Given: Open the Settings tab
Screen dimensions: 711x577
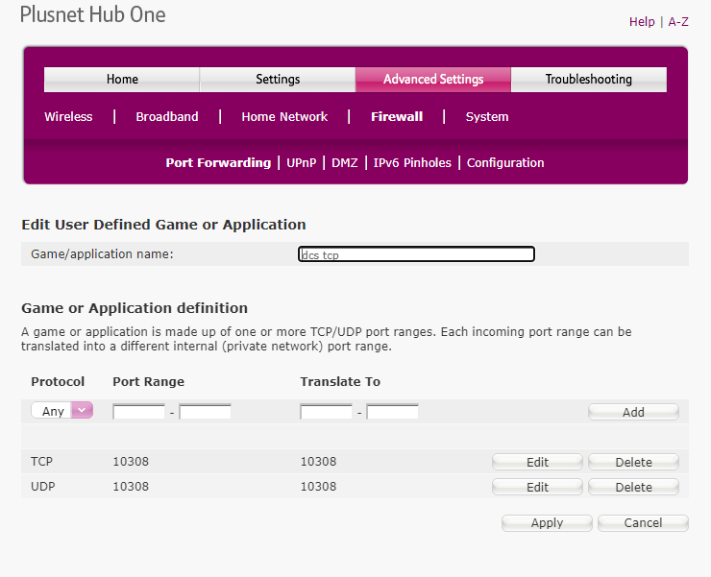Looking at the screenshot, I should pyautogui.click(x=278, y=80).
